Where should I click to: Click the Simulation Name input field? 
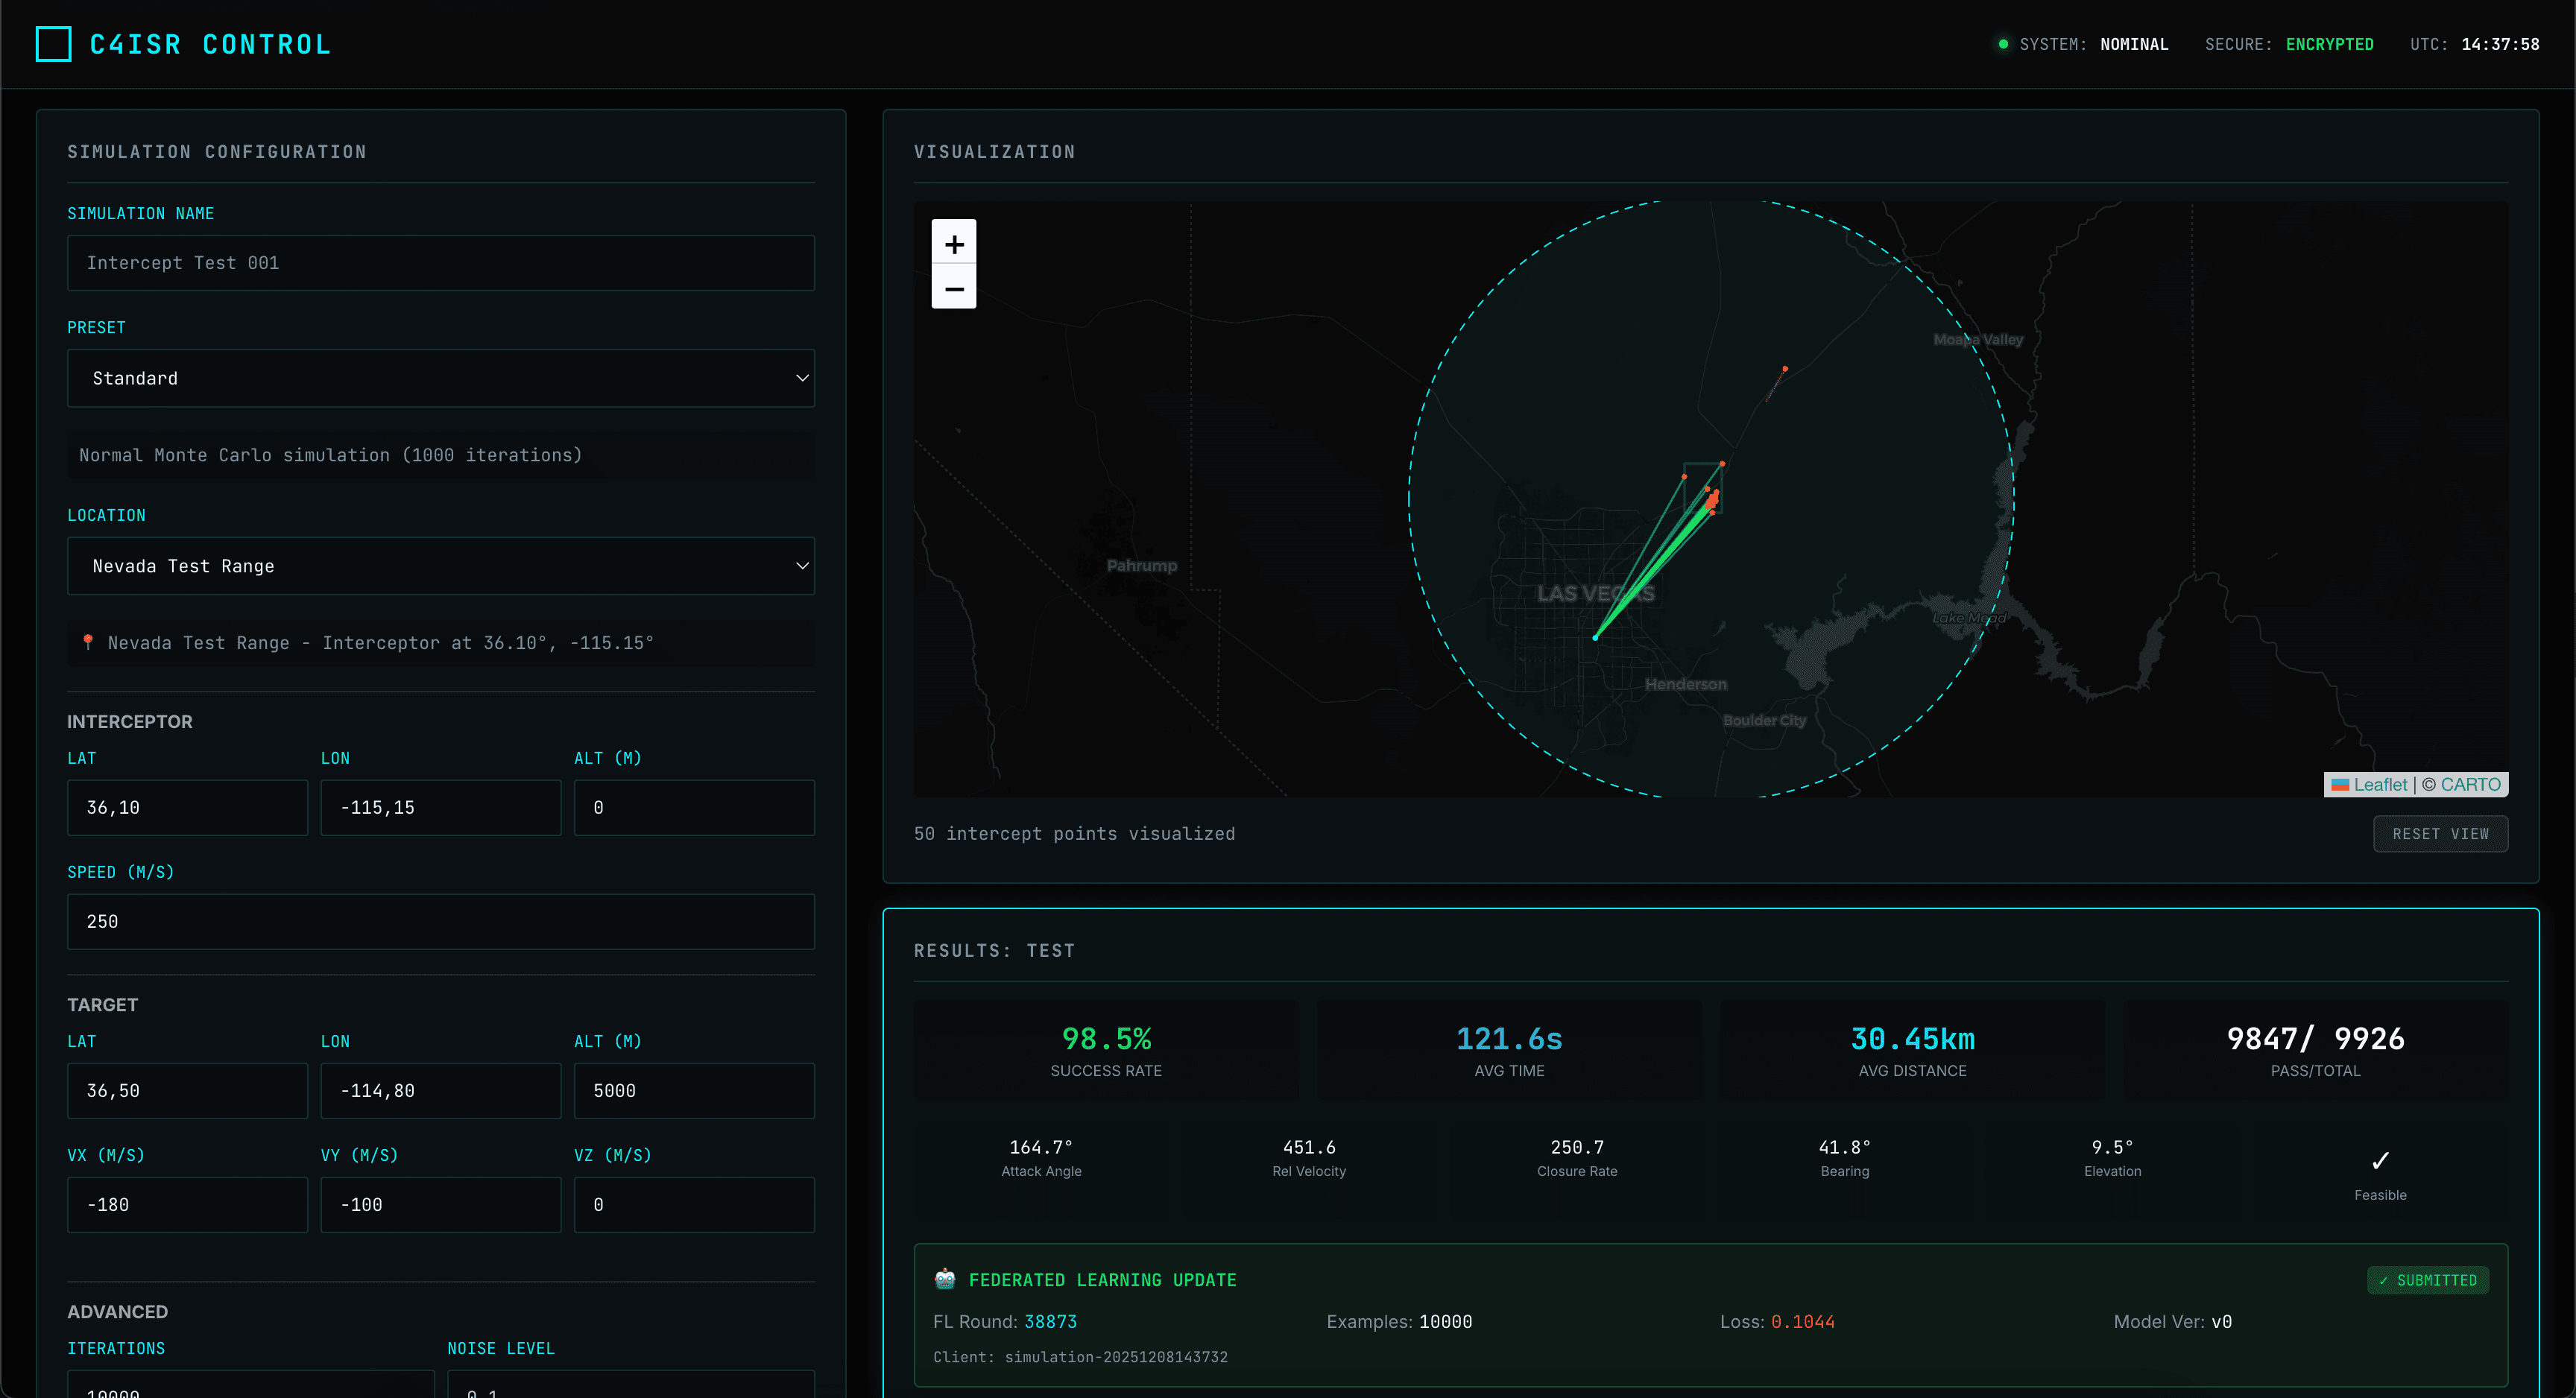click(440, 262)
